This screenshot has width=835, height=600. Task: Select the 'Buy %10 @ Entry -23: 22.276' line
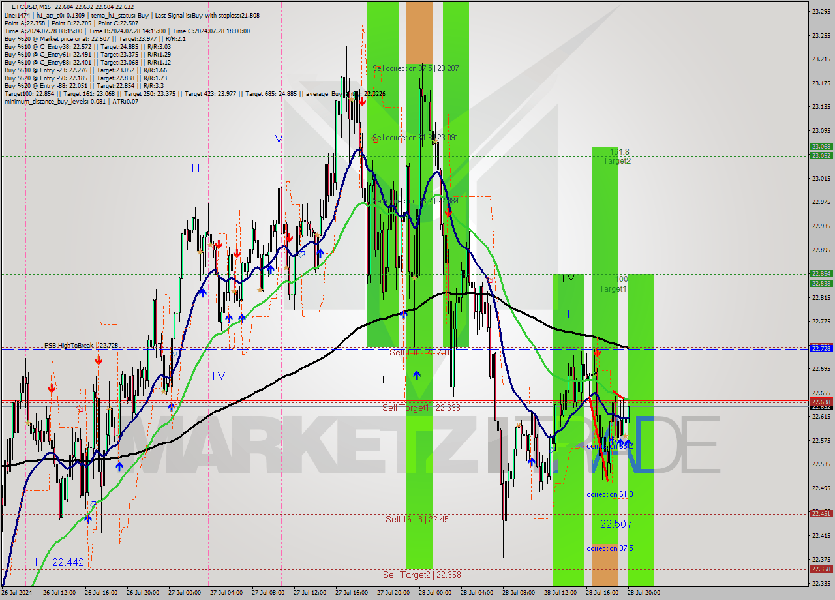tap(85, 70)
